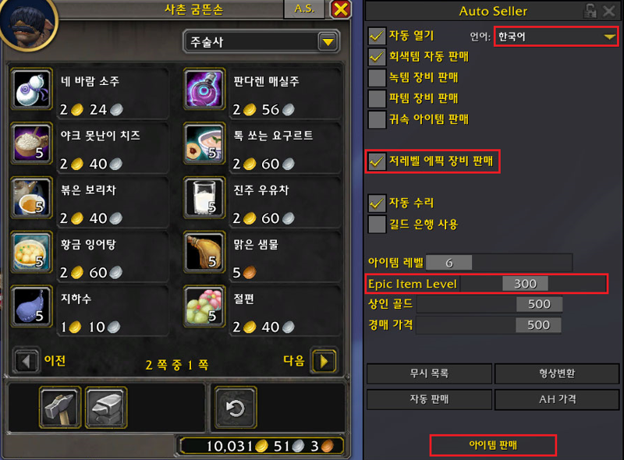The width and height of the screenshot is (624, 460).
Task: Expand the 주술사 class filter dropdown
Action: coord(261,41)
